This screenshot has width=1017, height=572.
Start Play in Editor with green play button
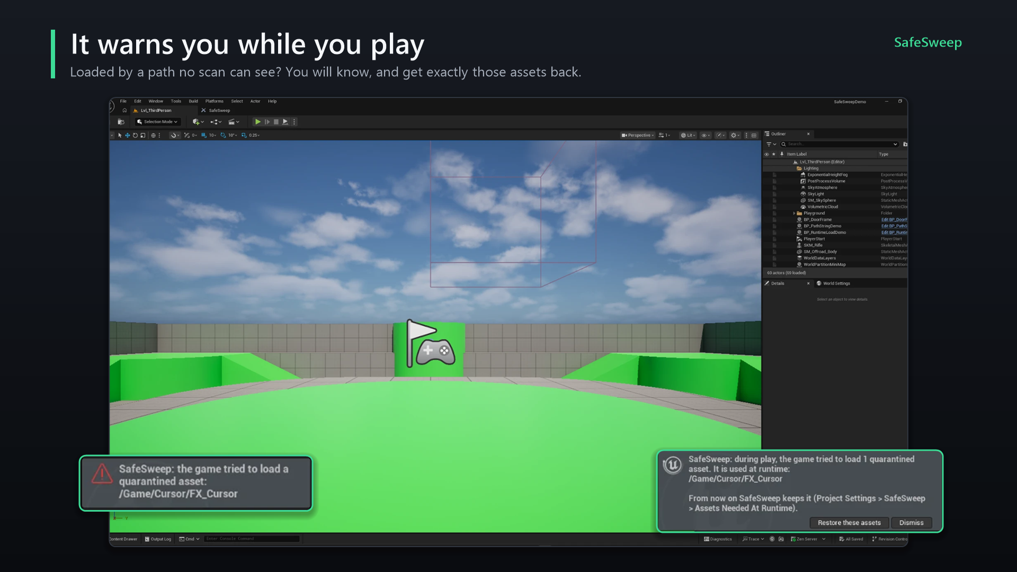[x=258, y=122]
